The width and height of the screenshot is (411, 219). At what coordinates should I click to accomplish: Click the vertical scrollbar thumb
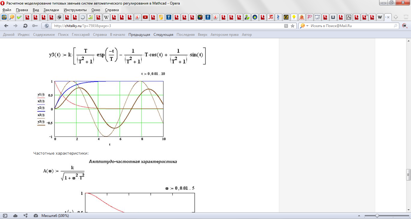[x=409, y=175]
